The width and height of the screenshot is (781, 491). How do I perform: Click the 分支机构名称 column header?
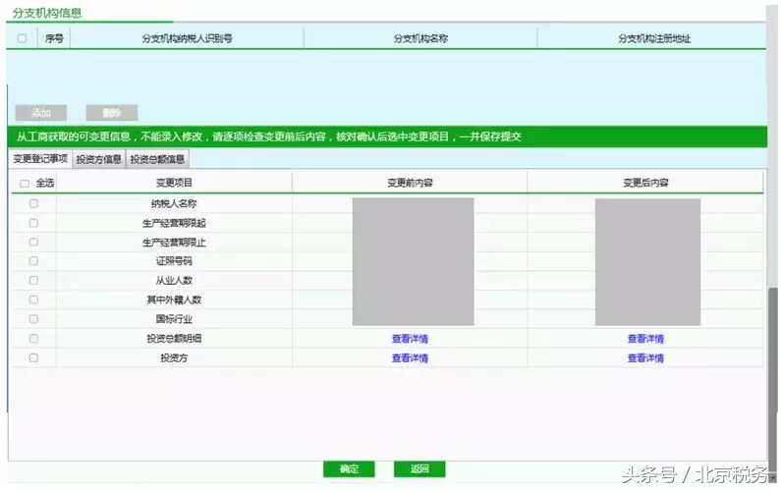point(420,38)
